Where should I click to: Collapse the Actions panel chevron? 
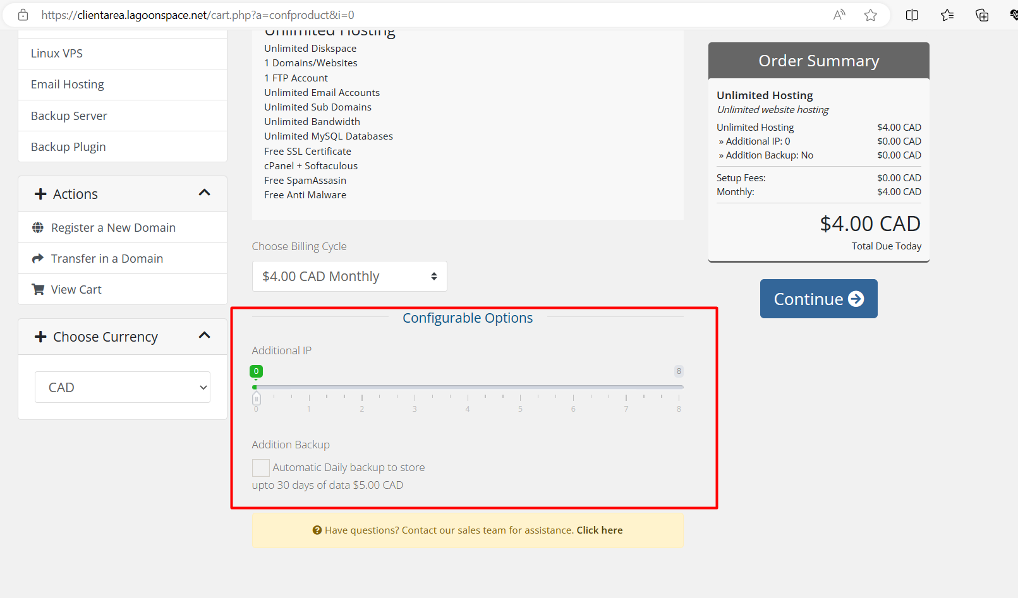204,193
